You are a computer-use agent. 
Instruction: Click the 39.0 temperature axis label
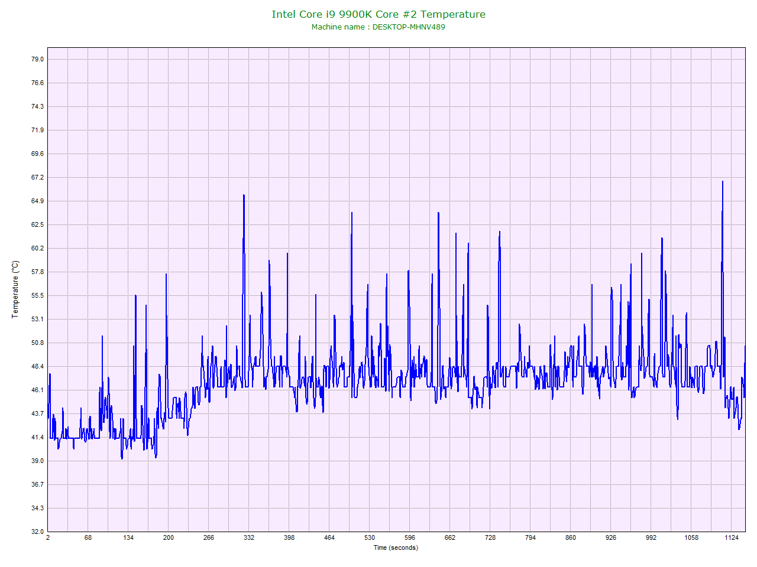[38, 461]
